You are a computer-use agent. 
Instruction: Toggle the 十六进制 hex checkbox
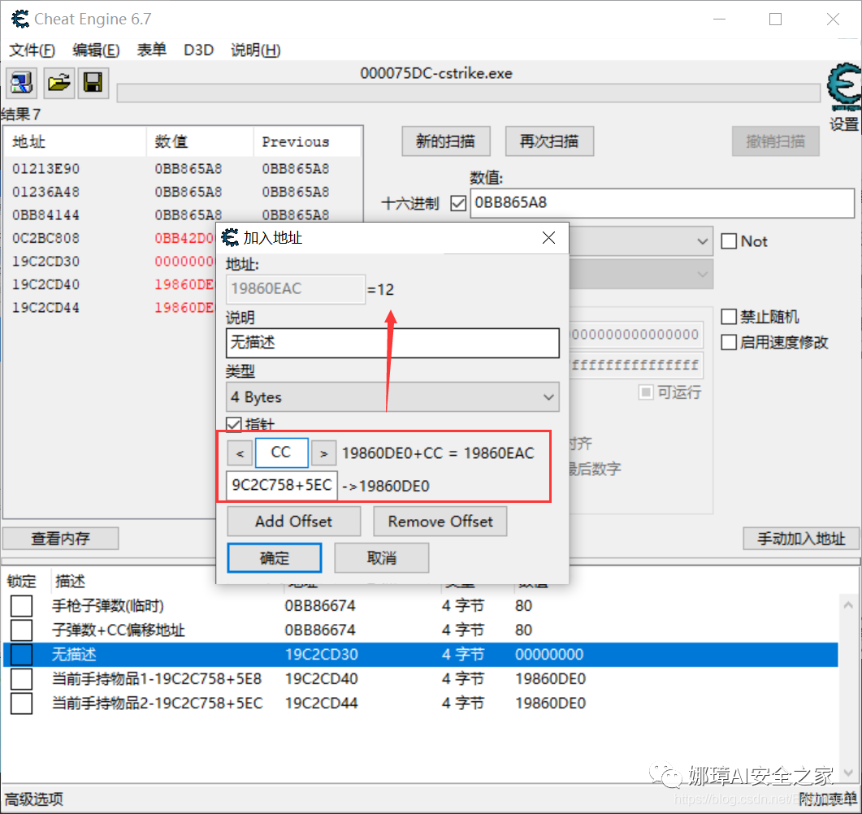pos(458,203)
